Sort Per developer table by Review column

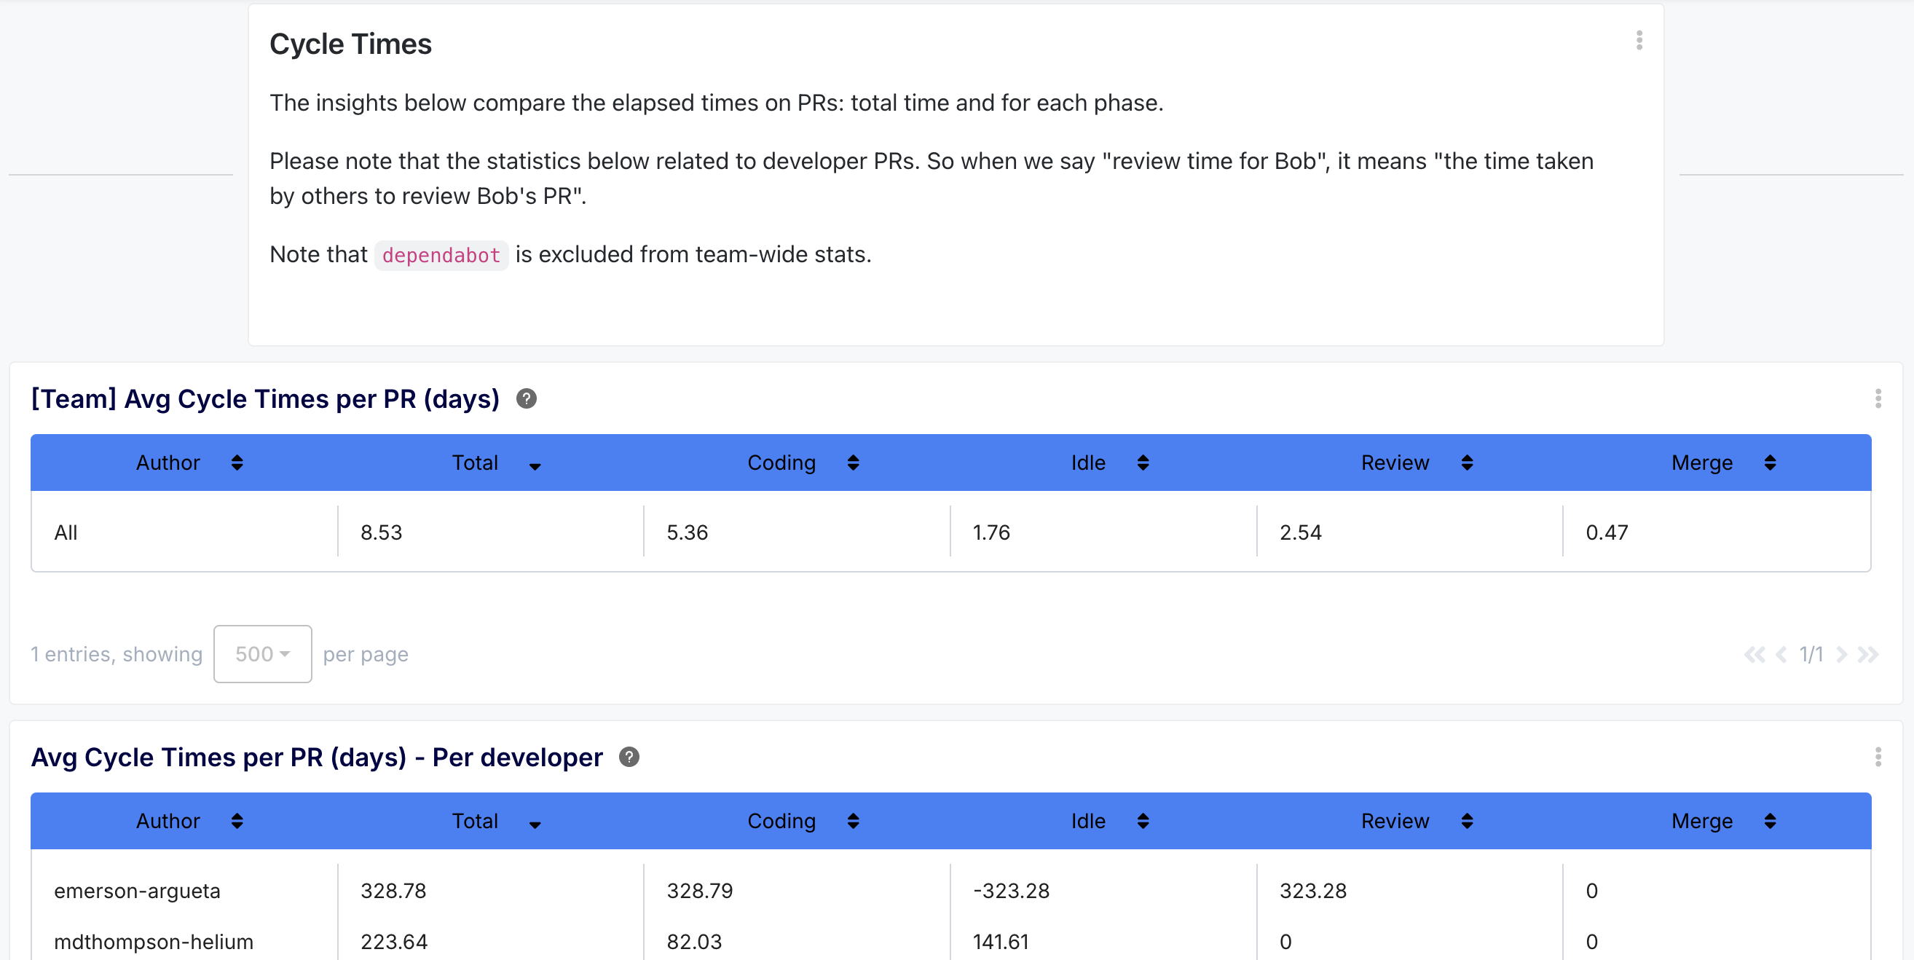[x=1466, y=821]
